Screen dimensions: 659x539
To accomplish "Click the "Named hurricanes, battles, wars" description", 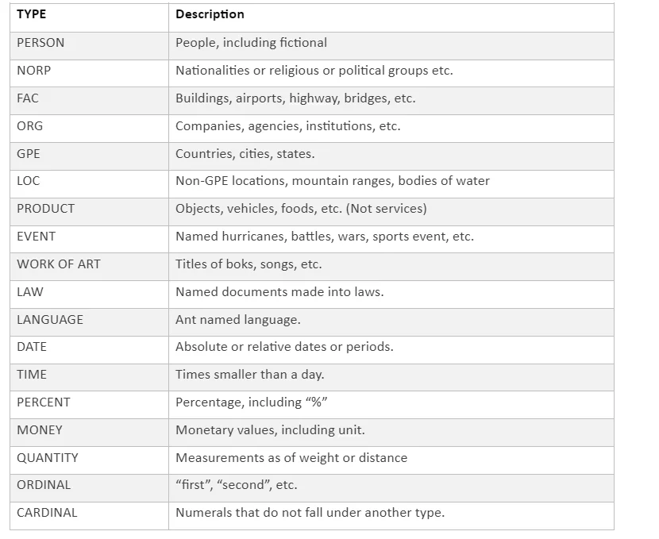I will point(324,237).
